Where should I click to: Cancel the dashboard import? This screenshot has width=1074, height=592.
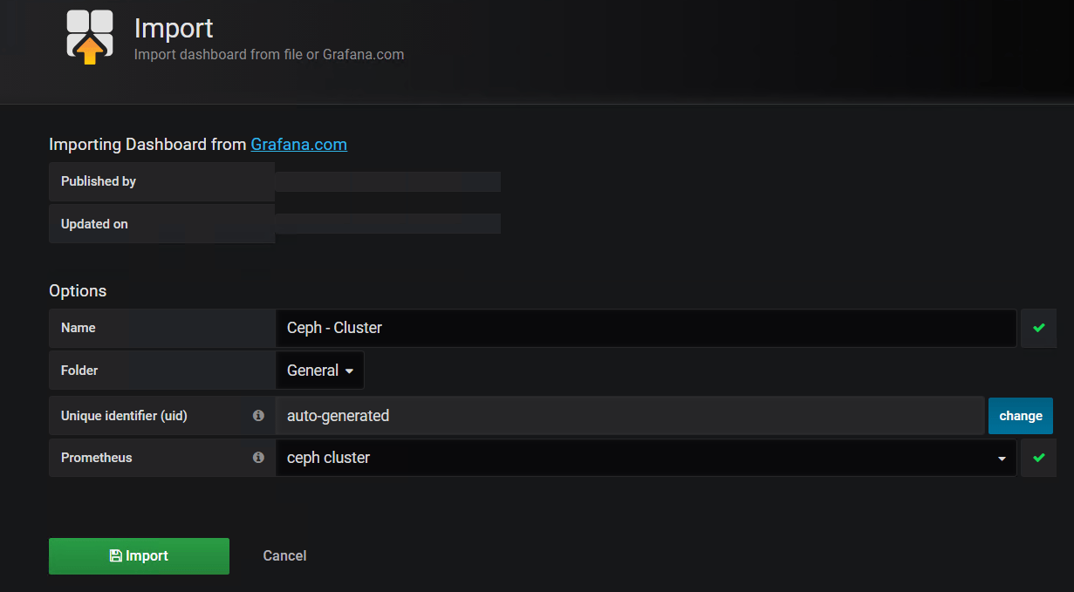point(284,556)
